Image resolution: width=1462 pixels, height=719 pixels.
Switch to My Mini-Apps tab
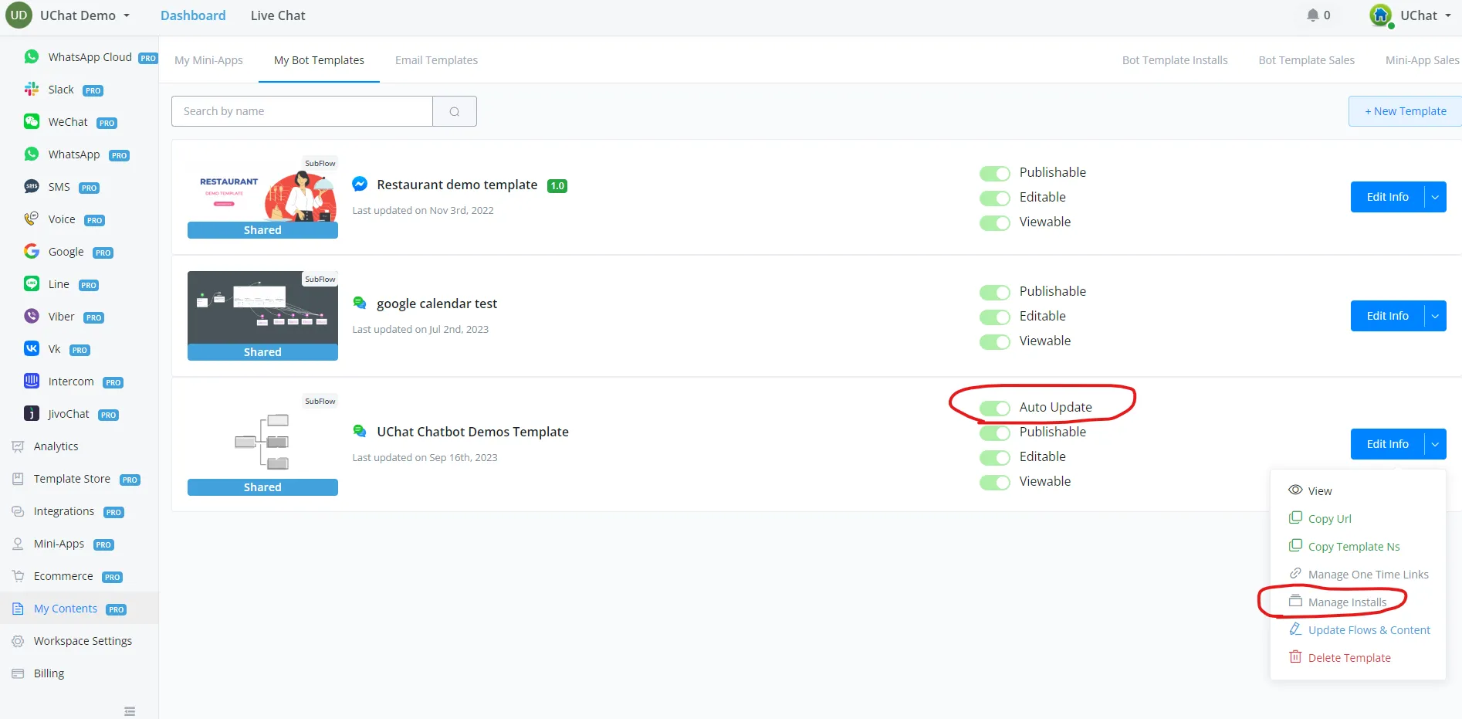click(x=208, y=60)
